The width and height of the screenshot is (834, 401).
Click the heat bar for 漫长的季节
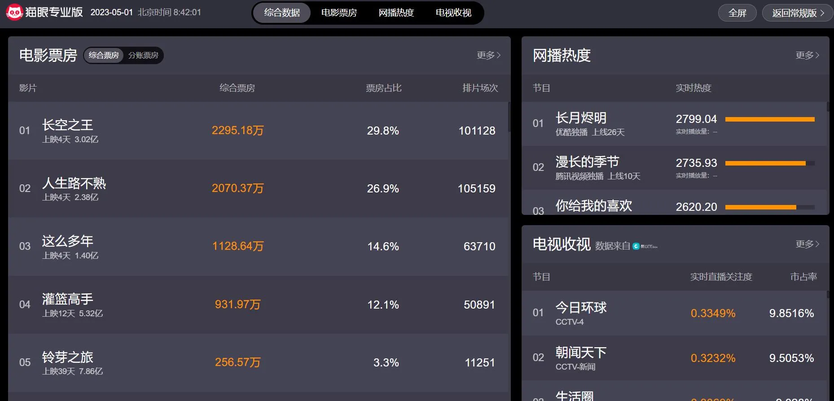[x=770, y=163]
